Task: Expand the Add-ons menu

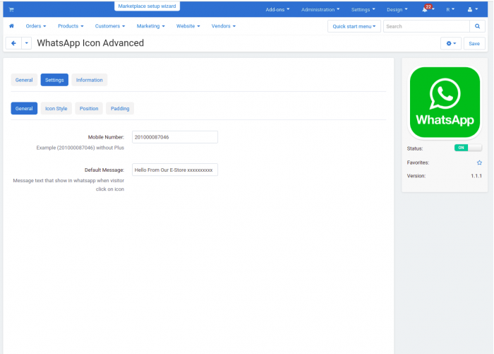Action: [x=277, y=9]
